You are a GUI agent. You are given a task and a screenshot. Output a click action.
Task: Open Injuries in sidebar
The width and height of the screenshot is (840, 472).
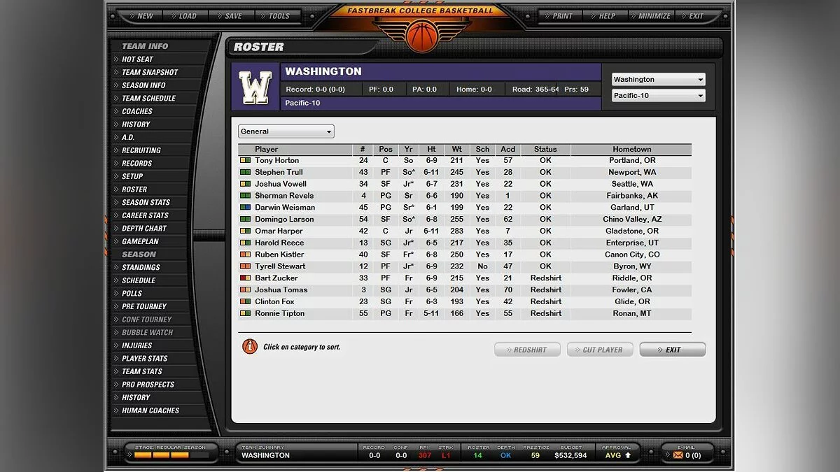pyautogui.click(x=136, y=345)
